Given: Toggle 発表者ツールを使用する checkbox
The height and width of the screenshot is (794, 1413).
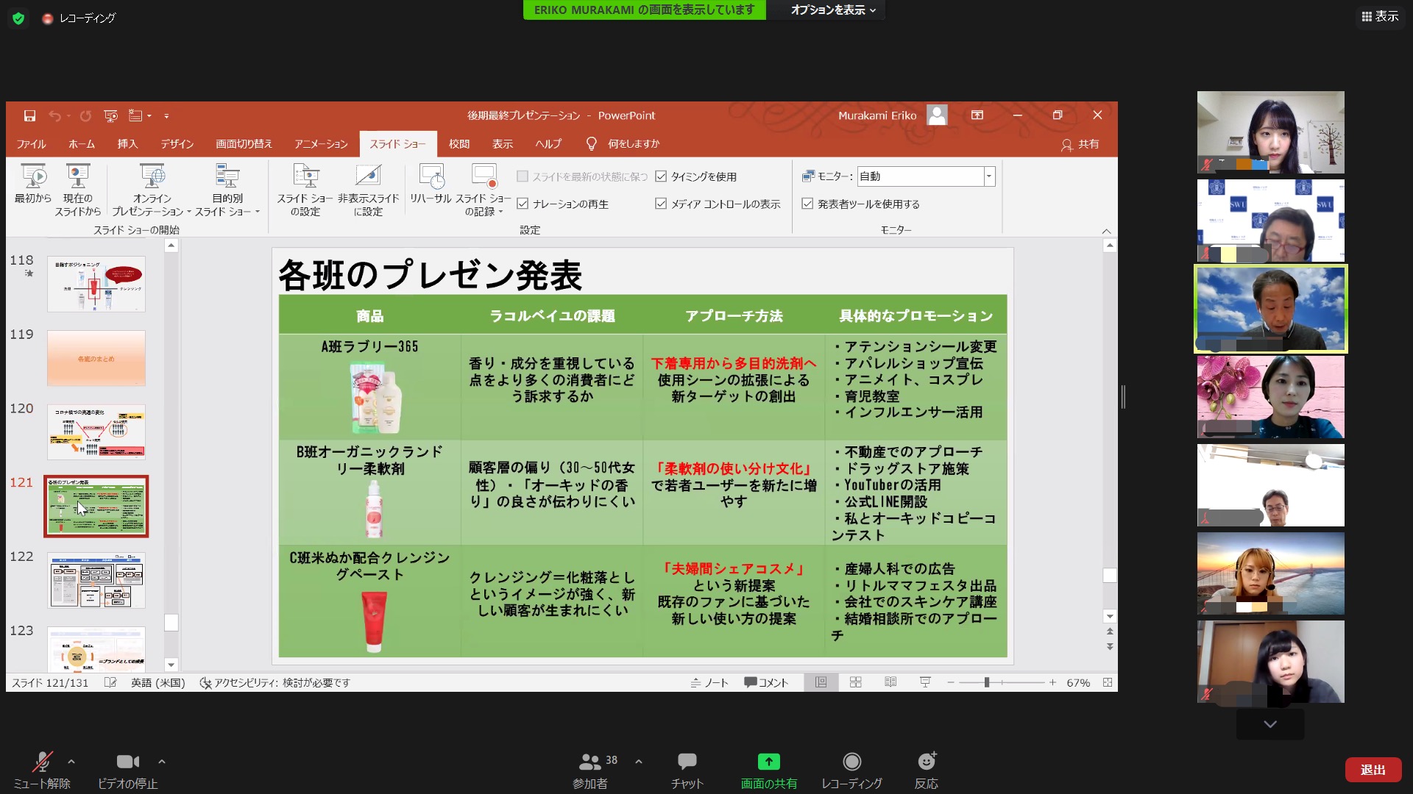Looking at the screenshot, I should 807,204.
